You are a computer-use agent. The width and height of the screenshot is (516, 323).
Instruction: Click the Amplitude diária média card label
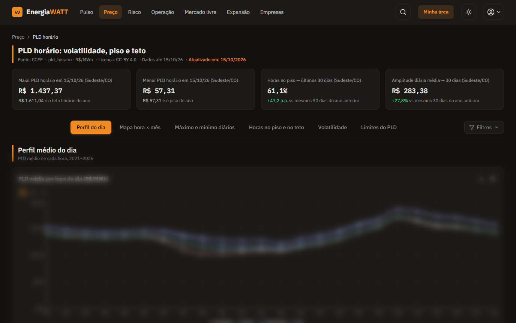441,80
